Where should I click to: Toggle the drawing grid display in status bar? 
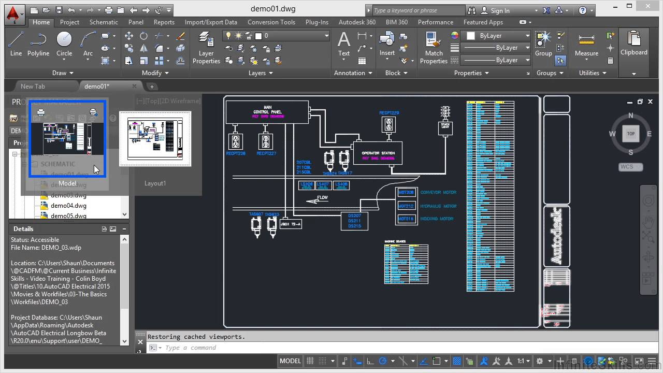tap(310, 361)
